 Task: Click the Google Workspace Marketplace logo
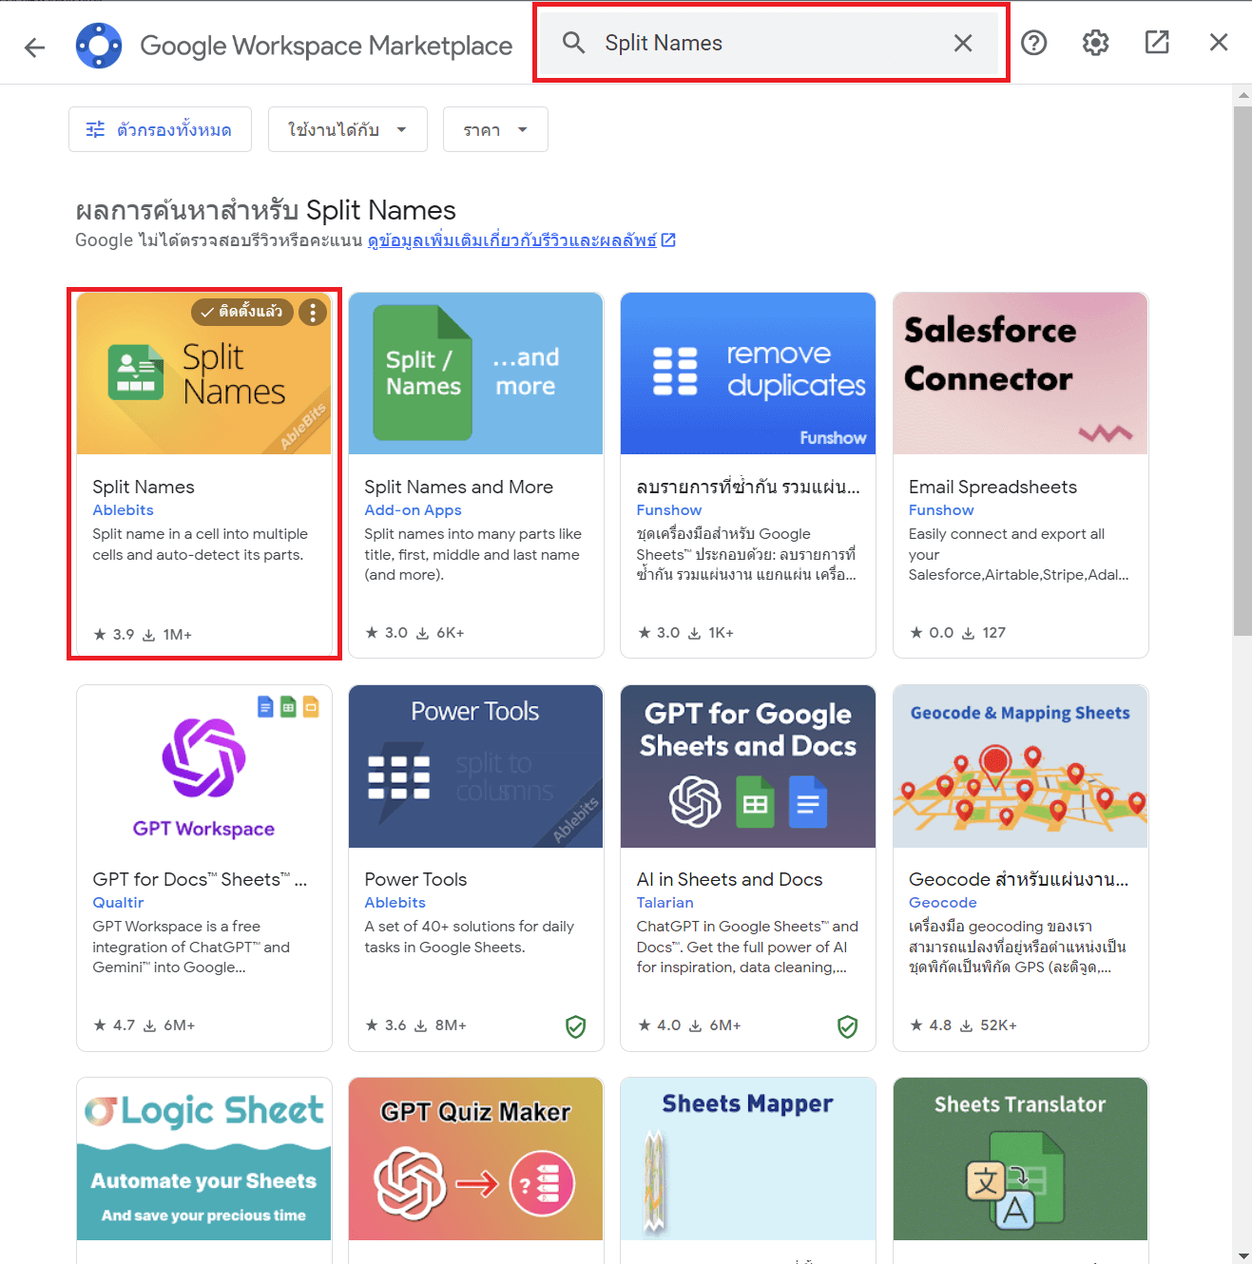(99, 46)
